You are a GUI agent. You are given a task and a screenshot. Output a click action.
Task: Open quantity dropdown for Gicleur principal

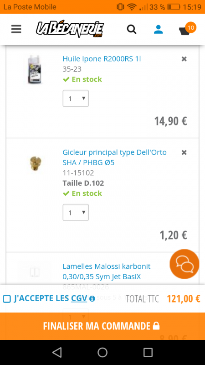76,213
